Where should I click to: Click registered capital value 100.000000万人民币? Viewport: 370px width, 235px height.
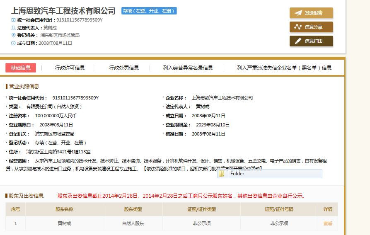coord(56,116)
